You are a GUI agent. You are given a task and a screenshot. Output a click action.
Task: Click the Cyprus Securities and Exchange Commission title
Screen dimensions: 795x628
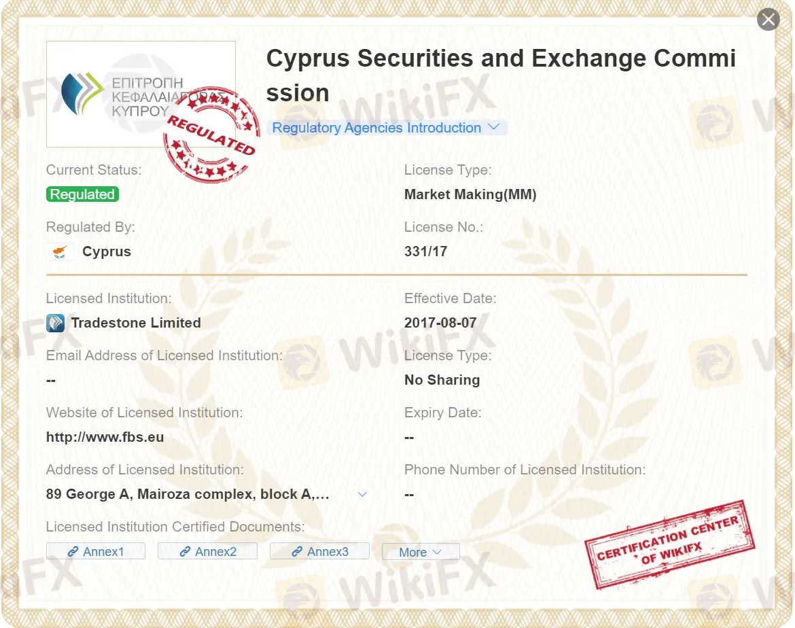click(501, 75)
